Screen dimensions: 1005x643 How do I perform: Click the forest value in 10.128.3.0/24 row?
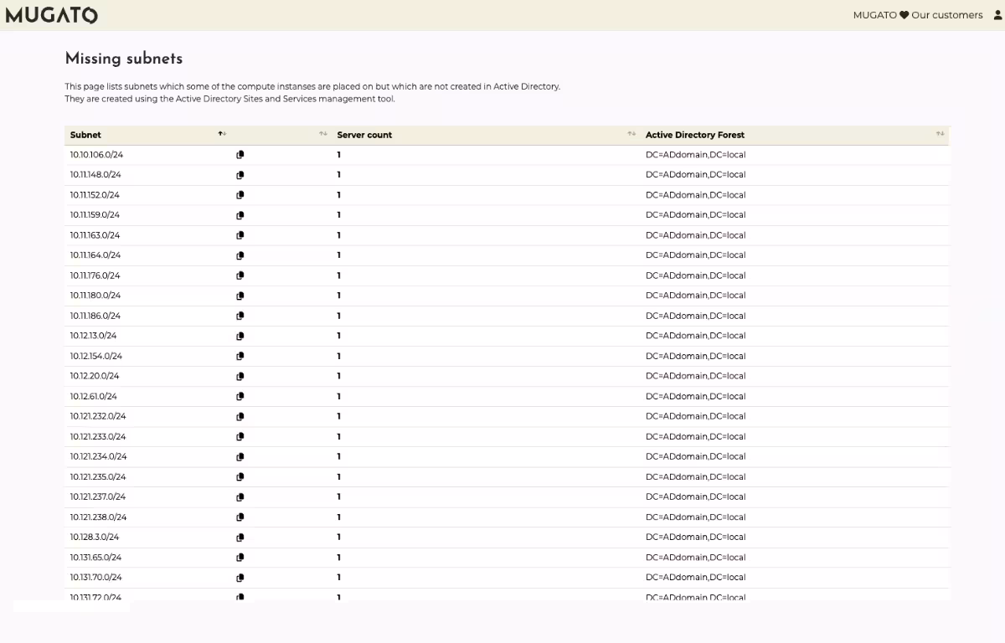pyautogui.click(x=695, y=538)
